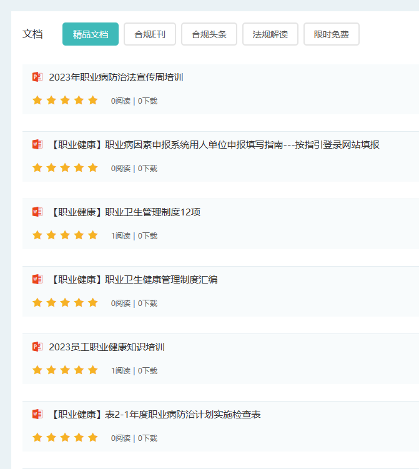This screenshot has height=469, width=419.
Task: Click Word icon beside 表2-1年度职业病防治计划实施检查表
Action: (x=37, y=414)
